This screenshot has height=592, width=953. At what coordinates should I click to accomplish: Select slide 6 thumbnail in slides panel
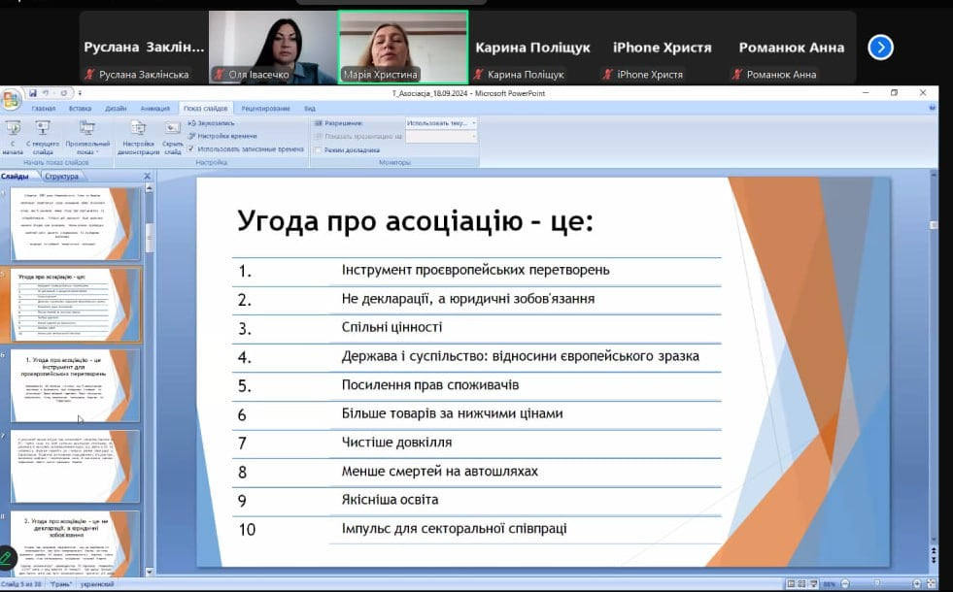tap(75, 386)
